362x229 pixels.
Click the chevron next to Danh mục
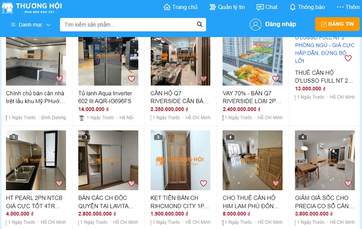pyautogui.click(x=48, y=25)
